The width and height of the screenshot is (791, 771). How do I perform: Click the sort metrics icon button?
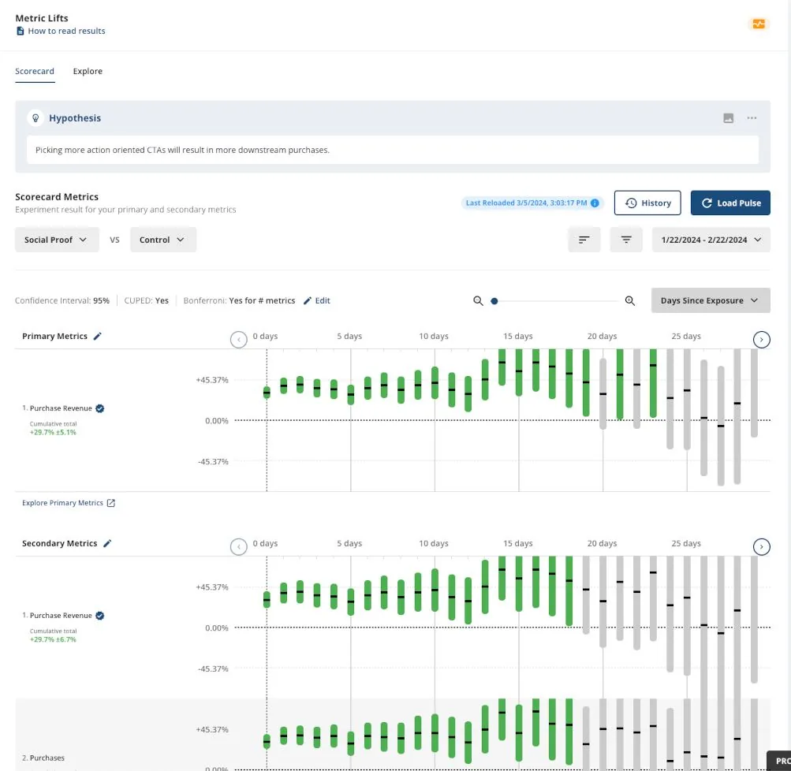click(x=584, y=240)
